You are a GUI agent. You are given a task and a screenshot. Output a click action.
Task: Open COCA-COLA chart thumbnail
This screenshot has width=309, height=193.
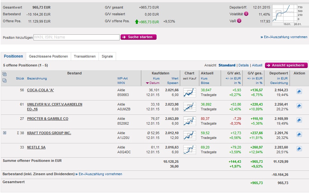(189, 93)
